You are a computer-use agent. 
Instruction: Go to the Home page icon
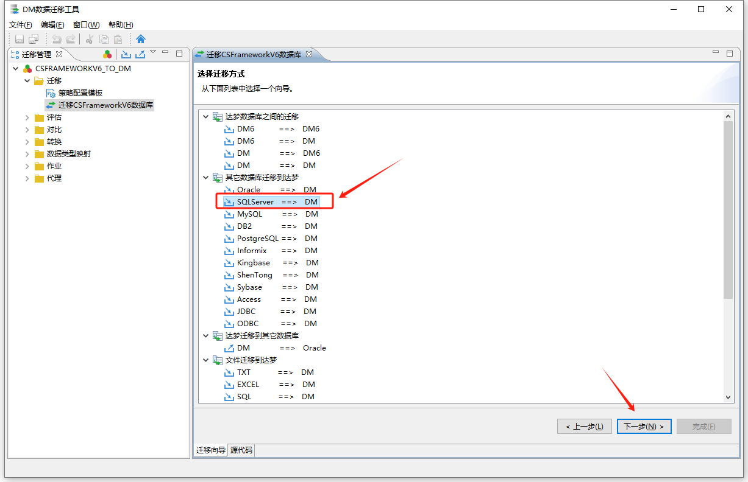click(141, 39)
